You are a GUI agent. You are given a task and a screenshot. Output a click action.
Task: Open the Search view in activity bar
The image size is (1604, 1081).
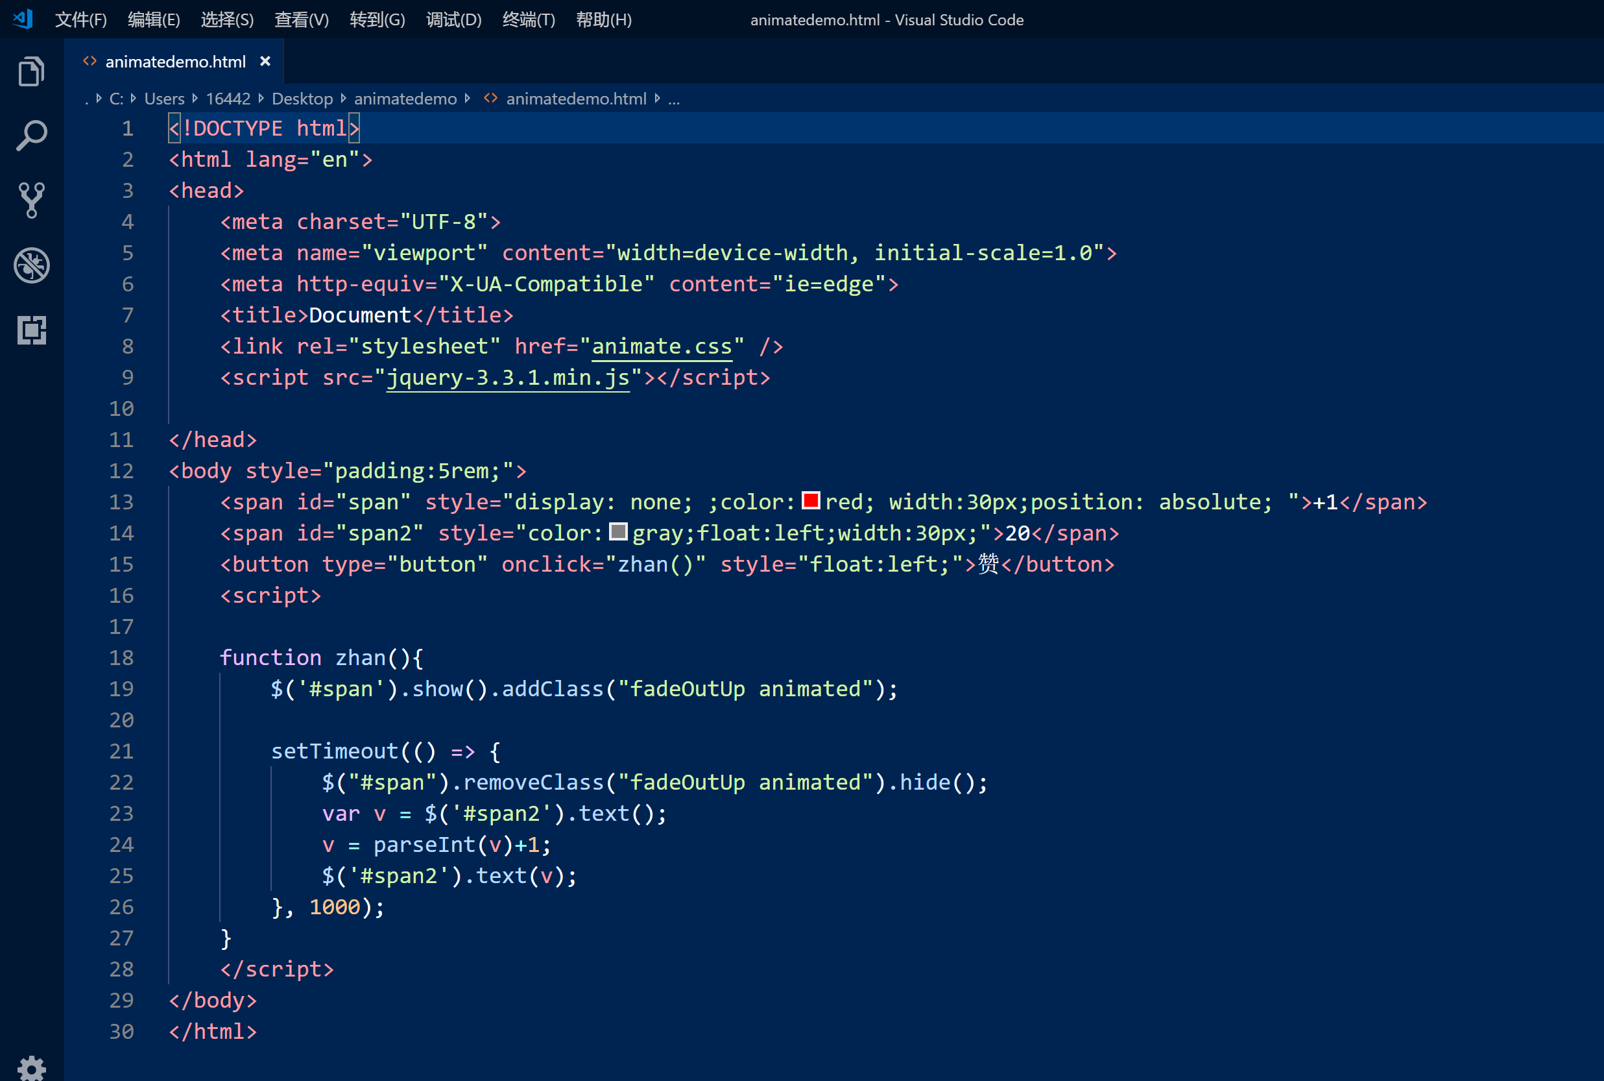point(31,135)
